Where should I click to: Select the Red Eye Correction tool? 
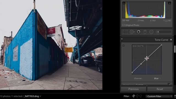click(139, 32)
